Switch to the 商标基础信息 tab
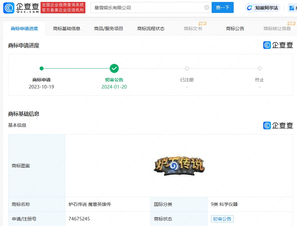The width and height of the screenshot is (297, 226). point(67,29)
